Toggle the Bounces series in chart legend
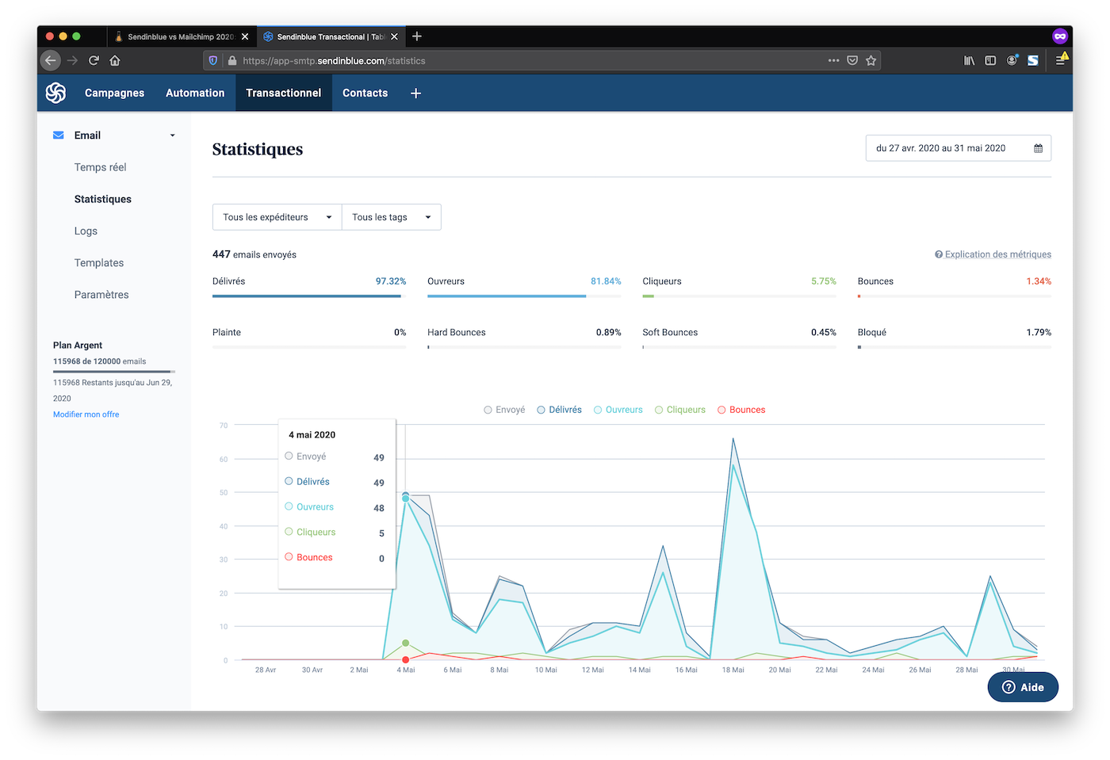 (x=741, y=410)
